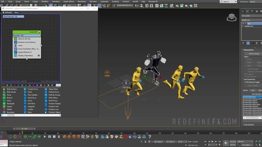Toggle DQ Skinning checkbox in Skin parameters
The image size is (262, 147).
tap(245, 82)
